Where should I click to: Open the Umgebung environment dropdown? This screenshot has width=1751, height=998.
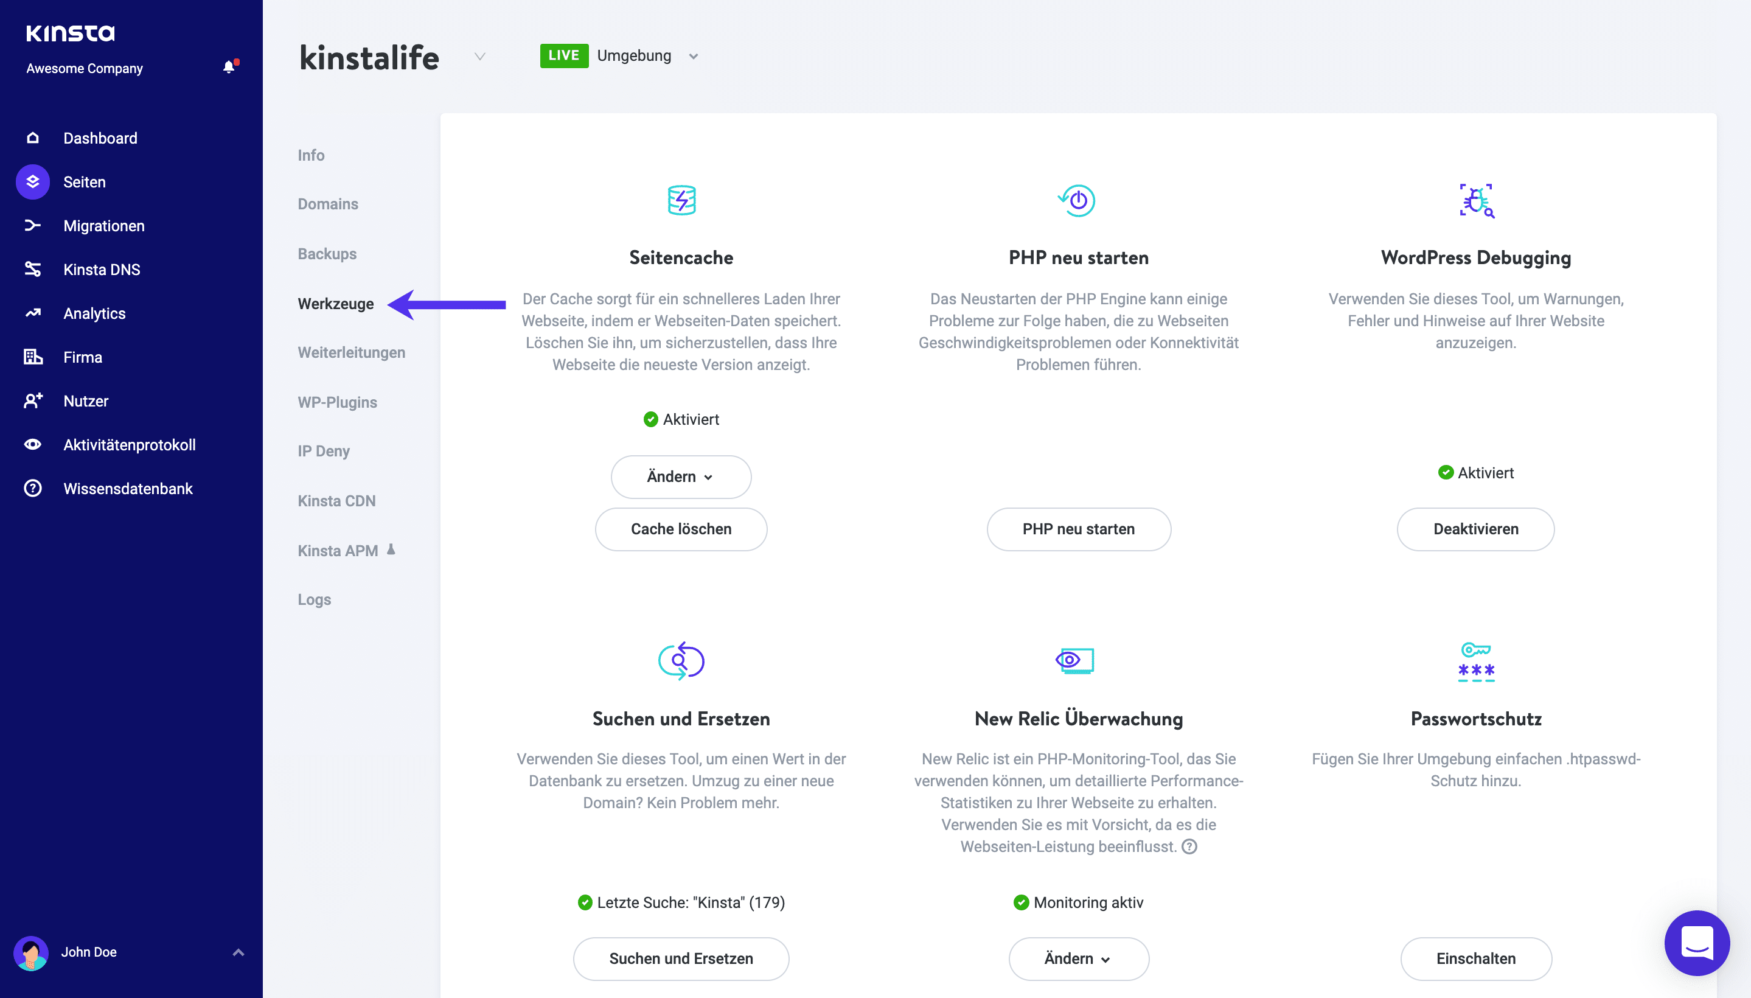click(x=693, y=55)
